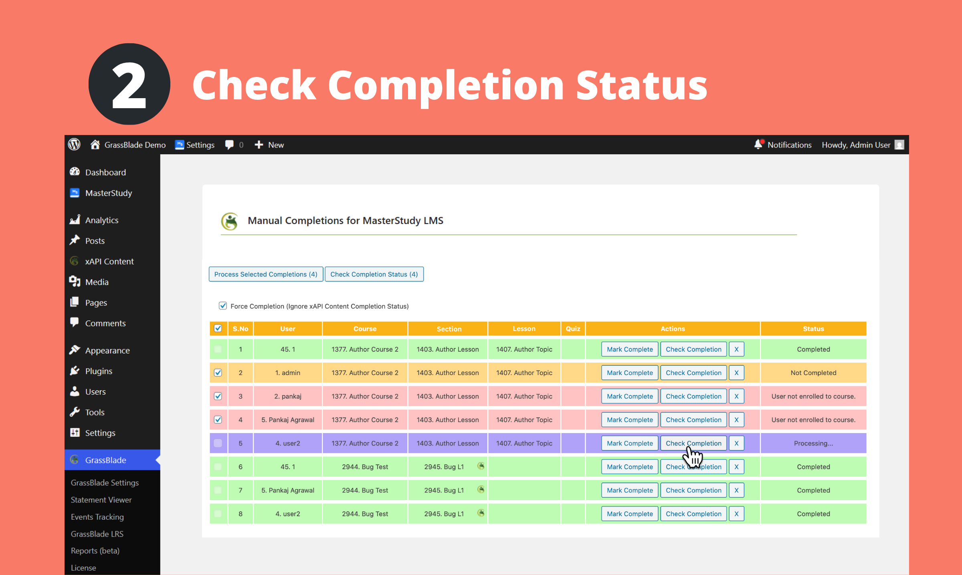This screenshot has width=962, height=575.
Task: Click Process Selected Completions (4) button
Action: pyautogui.click(x=266, y=274)
